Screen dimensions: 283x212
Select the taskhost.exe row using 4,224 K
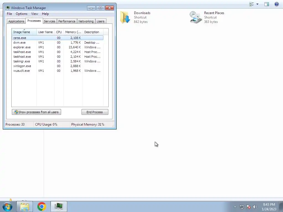click(x=57, y=52)
